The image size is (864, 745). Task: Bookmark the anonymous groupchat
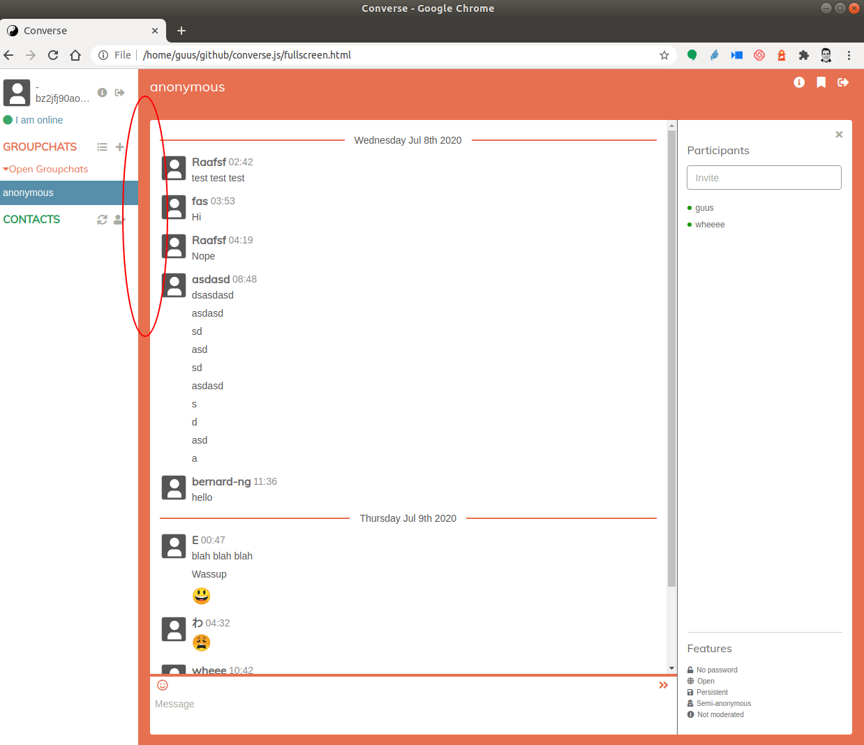click(x=821, y=82)
